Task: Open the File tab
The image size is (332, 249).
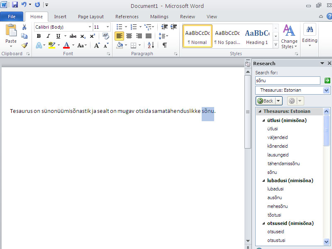Action: click(12, 17)
